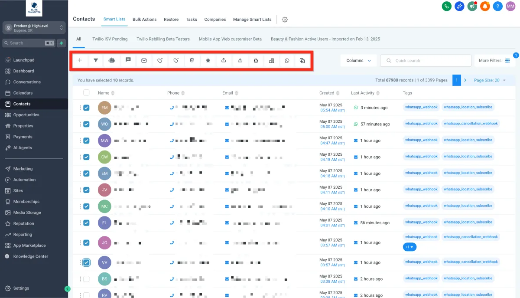Click the add tag icon
Viewport: 520px width, 298px height.
tap(160, 61)
